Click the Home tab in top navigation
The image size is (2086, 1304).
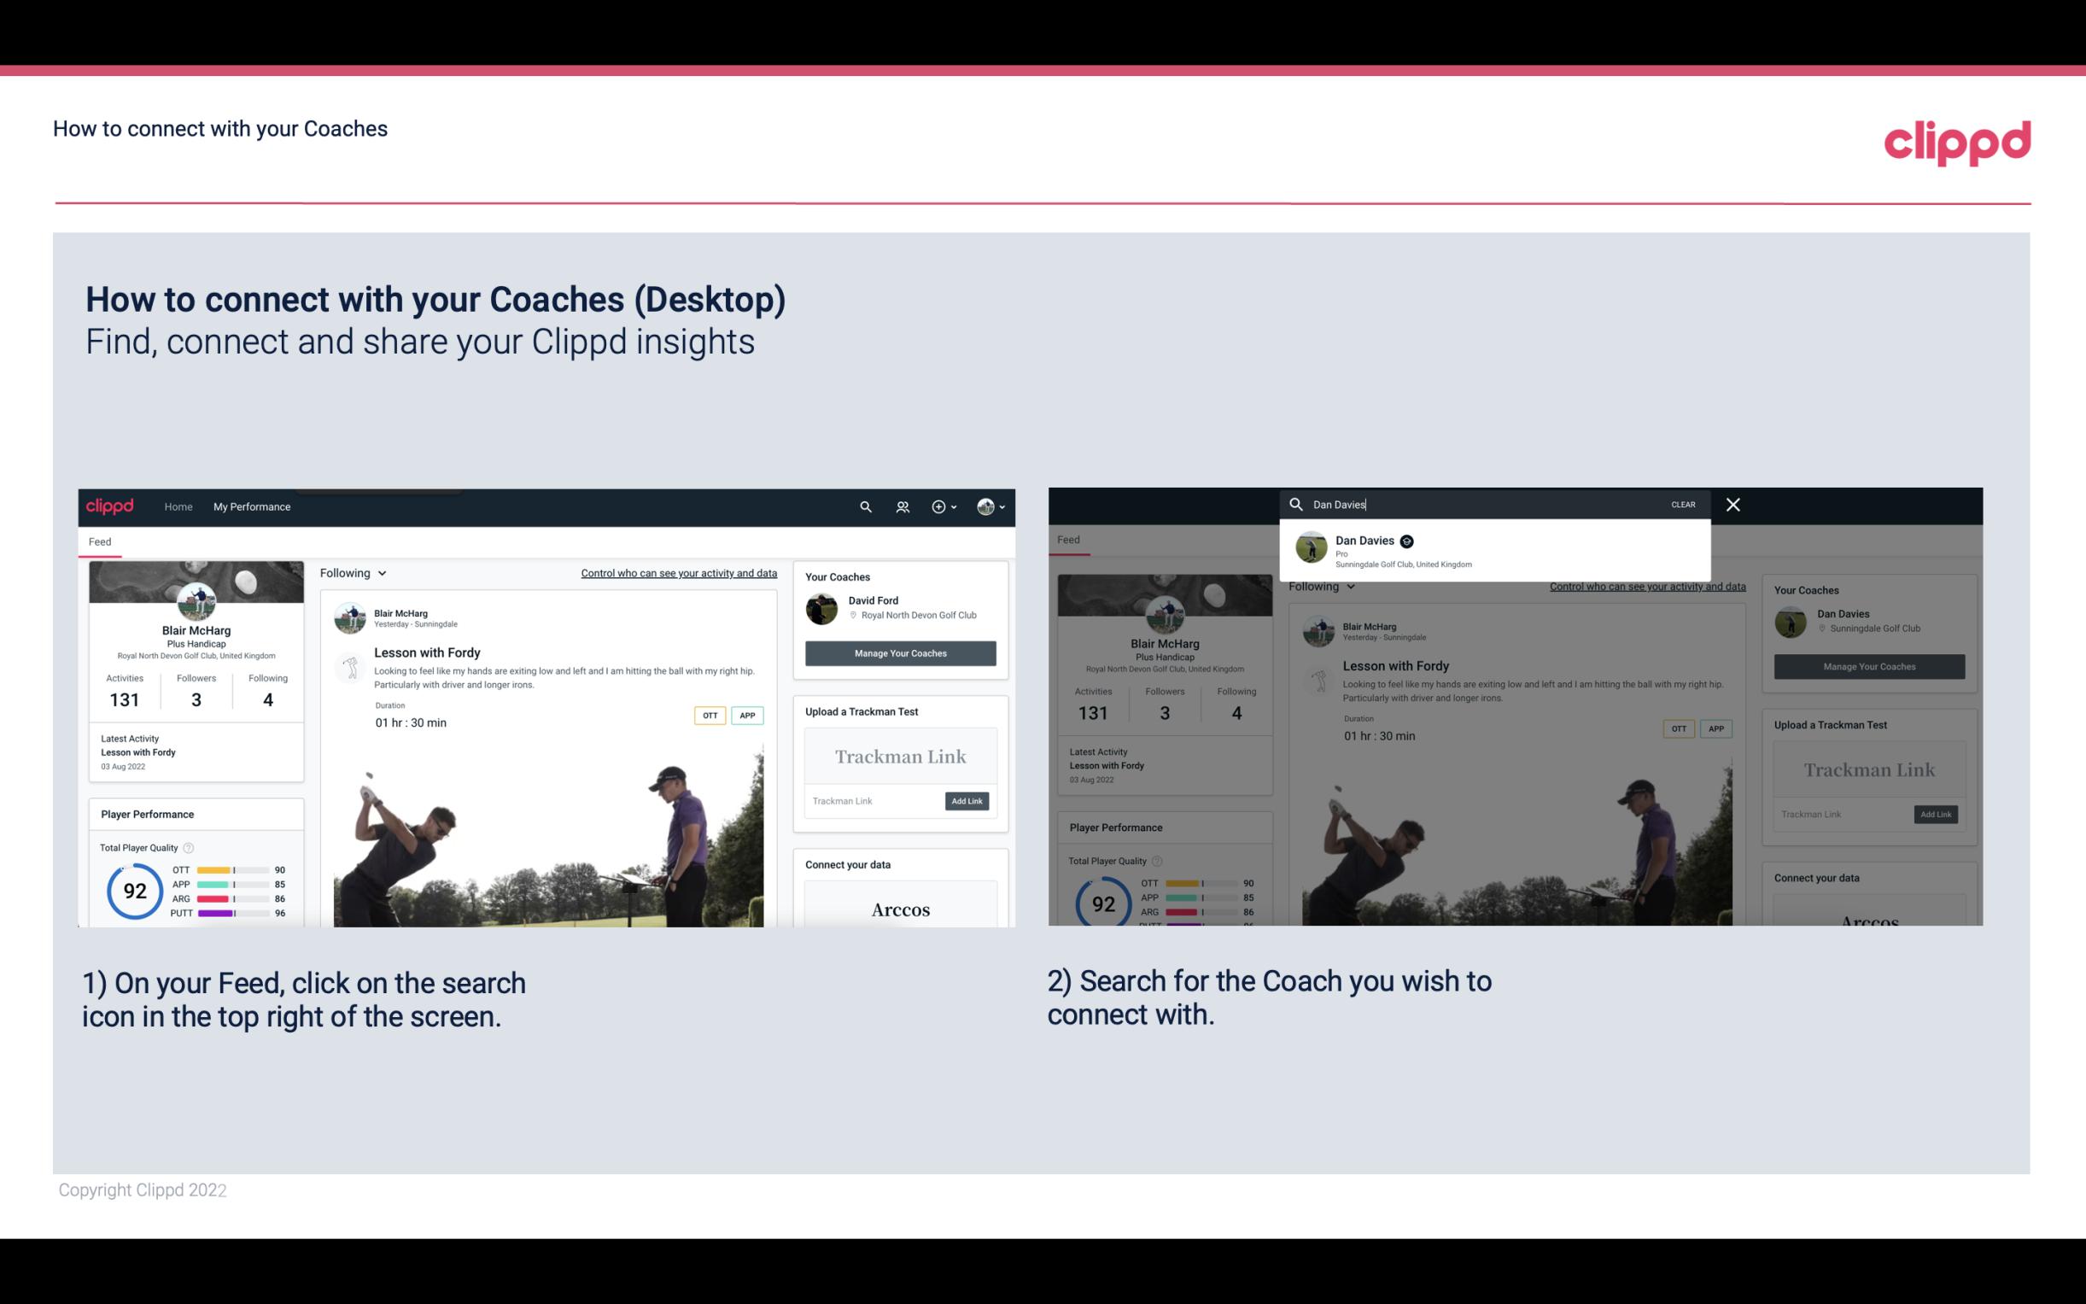point(178,506)
